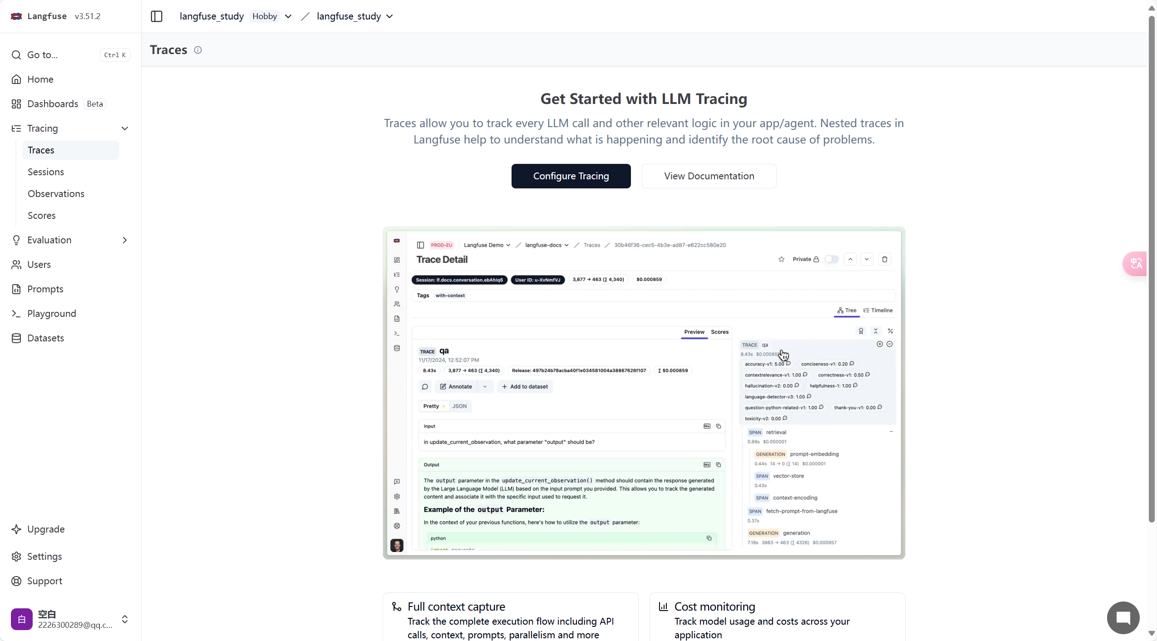Open Dashboards Beta page

(71, 104)
